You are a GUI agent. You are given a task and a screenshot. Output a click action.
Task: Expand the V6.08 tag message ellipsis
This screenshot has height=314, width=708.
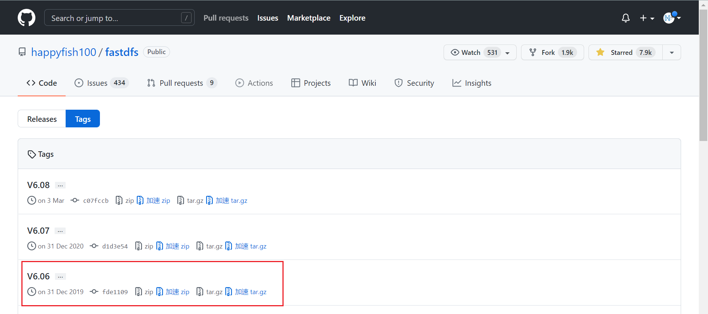60,185
